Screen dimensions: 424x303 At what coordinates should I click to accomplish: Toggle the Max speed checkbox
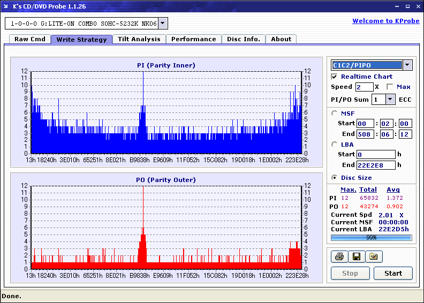[x=390, y=87]
